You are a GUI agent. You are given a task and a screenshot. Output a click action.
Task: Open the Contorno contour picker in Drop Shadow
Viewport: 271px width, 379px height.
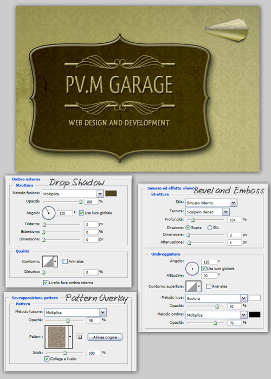point(50,262)
